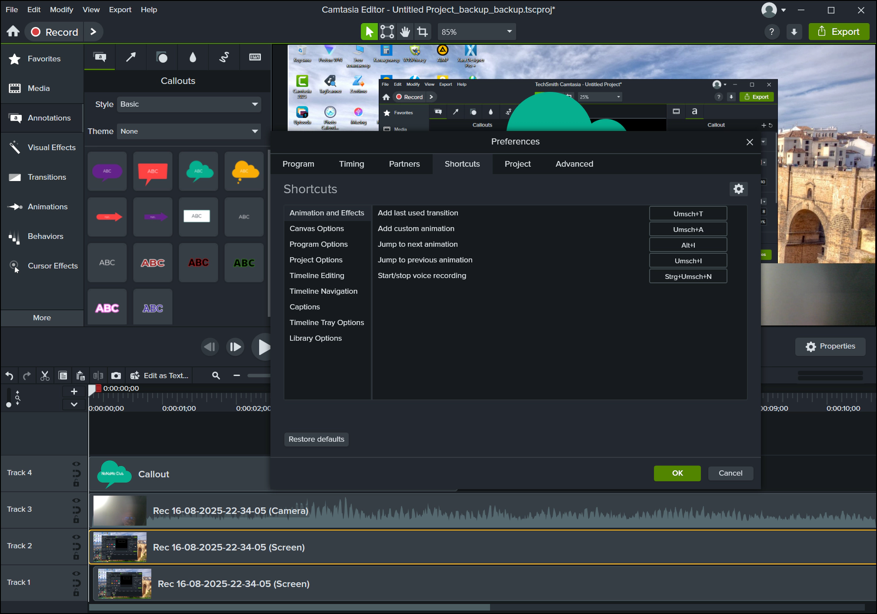Open the Shortcuts preferences tab
877x614 pixels.
462,164
